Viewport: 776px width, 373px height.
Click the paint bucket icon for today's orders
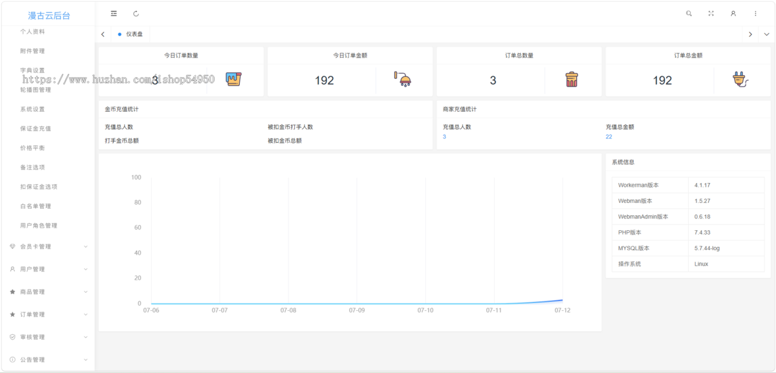(233, 80)
